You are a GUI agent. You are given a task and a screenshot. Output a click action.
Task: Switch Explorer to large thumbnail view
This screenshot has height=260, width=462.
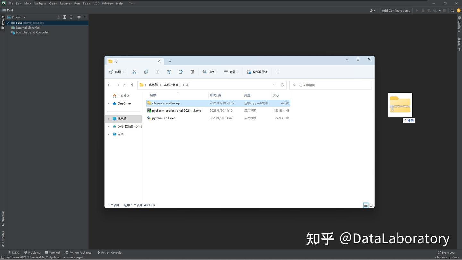click(371, 205)
